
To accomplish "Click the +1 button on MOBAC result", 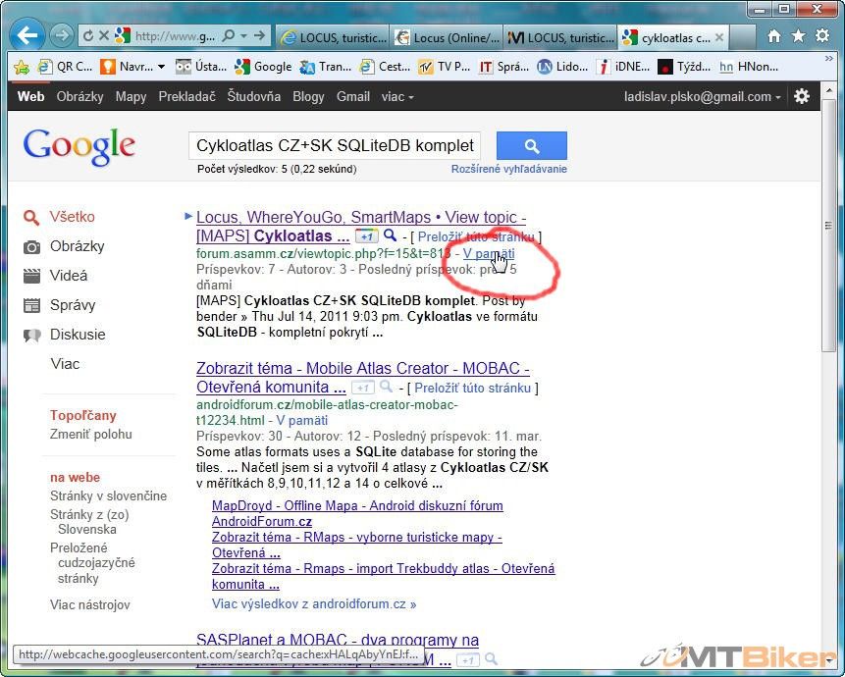I will (362, 388).
